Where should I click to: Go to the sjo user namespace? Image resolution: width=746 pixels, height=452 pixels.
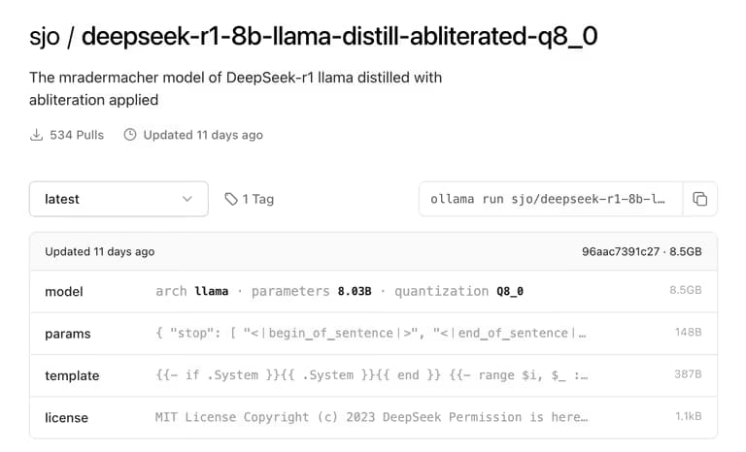43,37
